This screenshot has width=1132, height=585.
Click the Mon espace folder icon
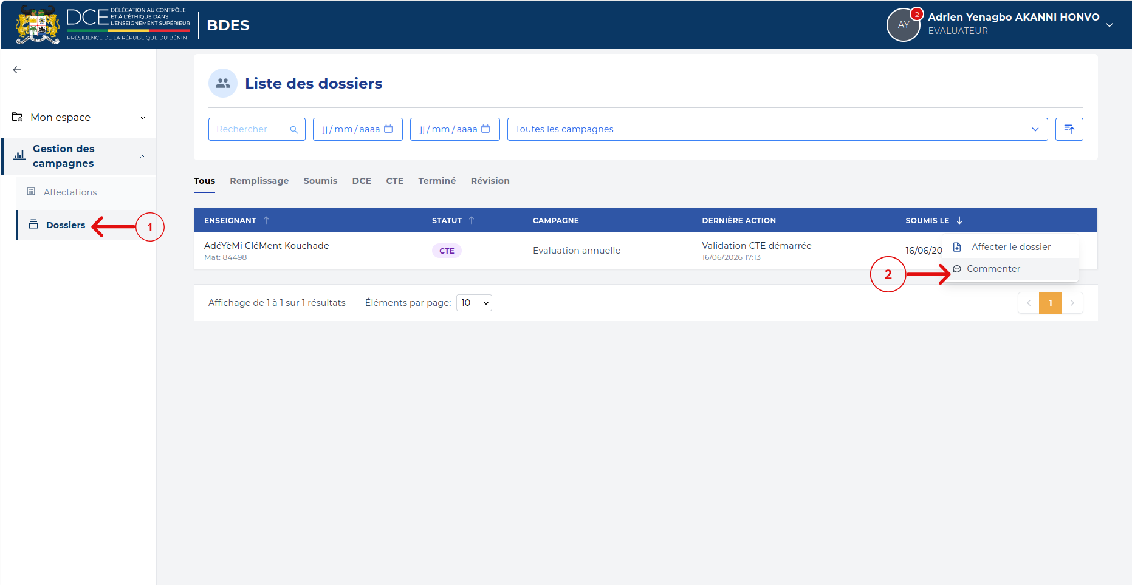coord(18,117)
